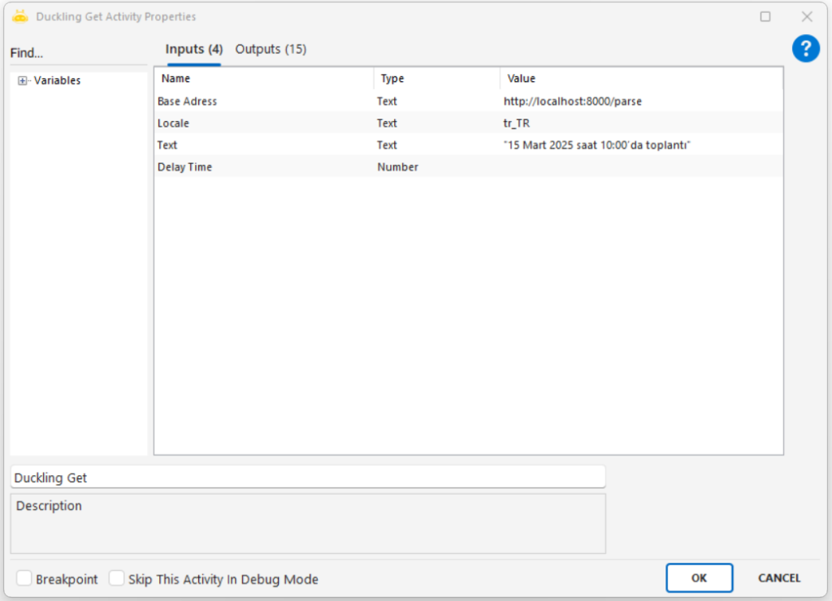Select the Variables tree item label

pos(57,80)
